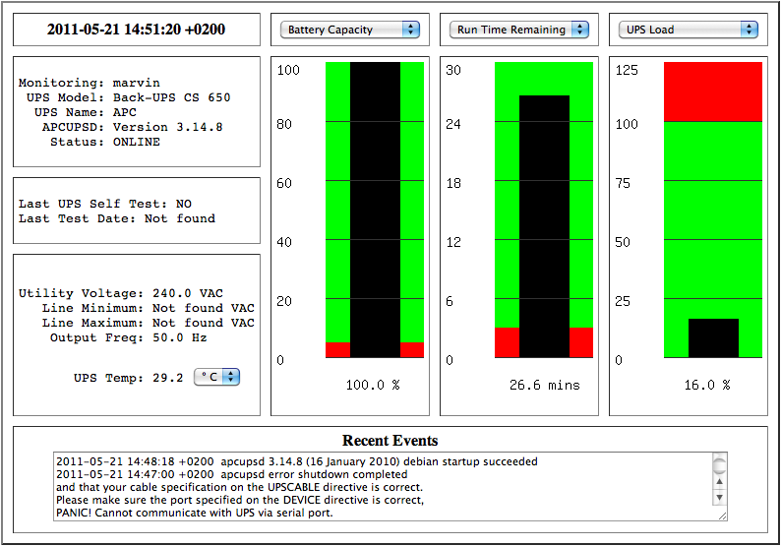Image resolution: width=781 pixels, height=546 pixels.
Task: Select the 'debian startup succeeded' event line
Action: (x=297, y=461)
